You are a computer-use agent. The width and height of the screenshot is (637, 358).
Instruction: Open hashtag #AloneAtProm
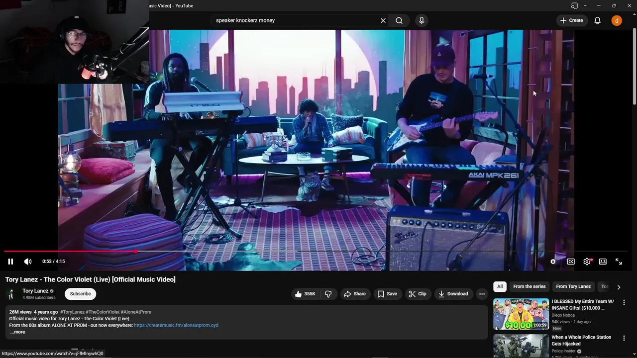[x=136, y=312]
